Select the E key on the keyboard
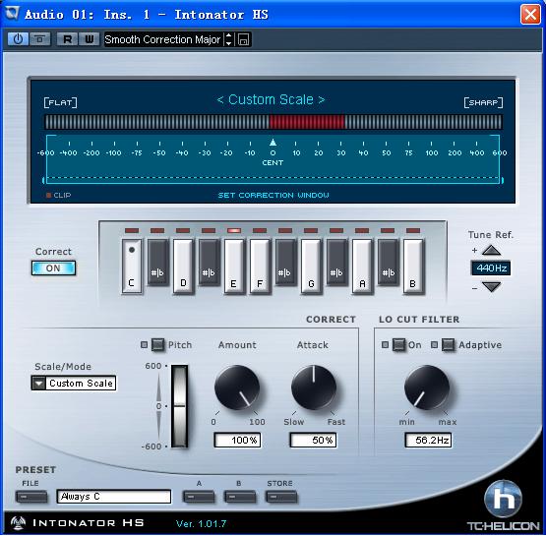The width and height of the screenshot is (546, 536). 234,267
